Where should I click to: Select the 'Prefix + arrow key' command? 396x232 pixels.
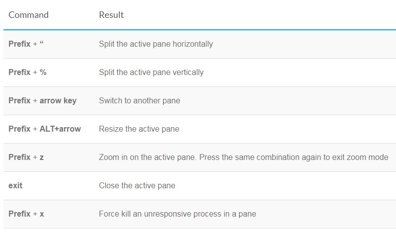[x=42, y=100]
